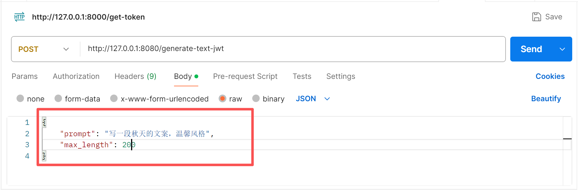Open the Headers (9) tab
Viewport: 578px width, 190px height.
point(135,76)
